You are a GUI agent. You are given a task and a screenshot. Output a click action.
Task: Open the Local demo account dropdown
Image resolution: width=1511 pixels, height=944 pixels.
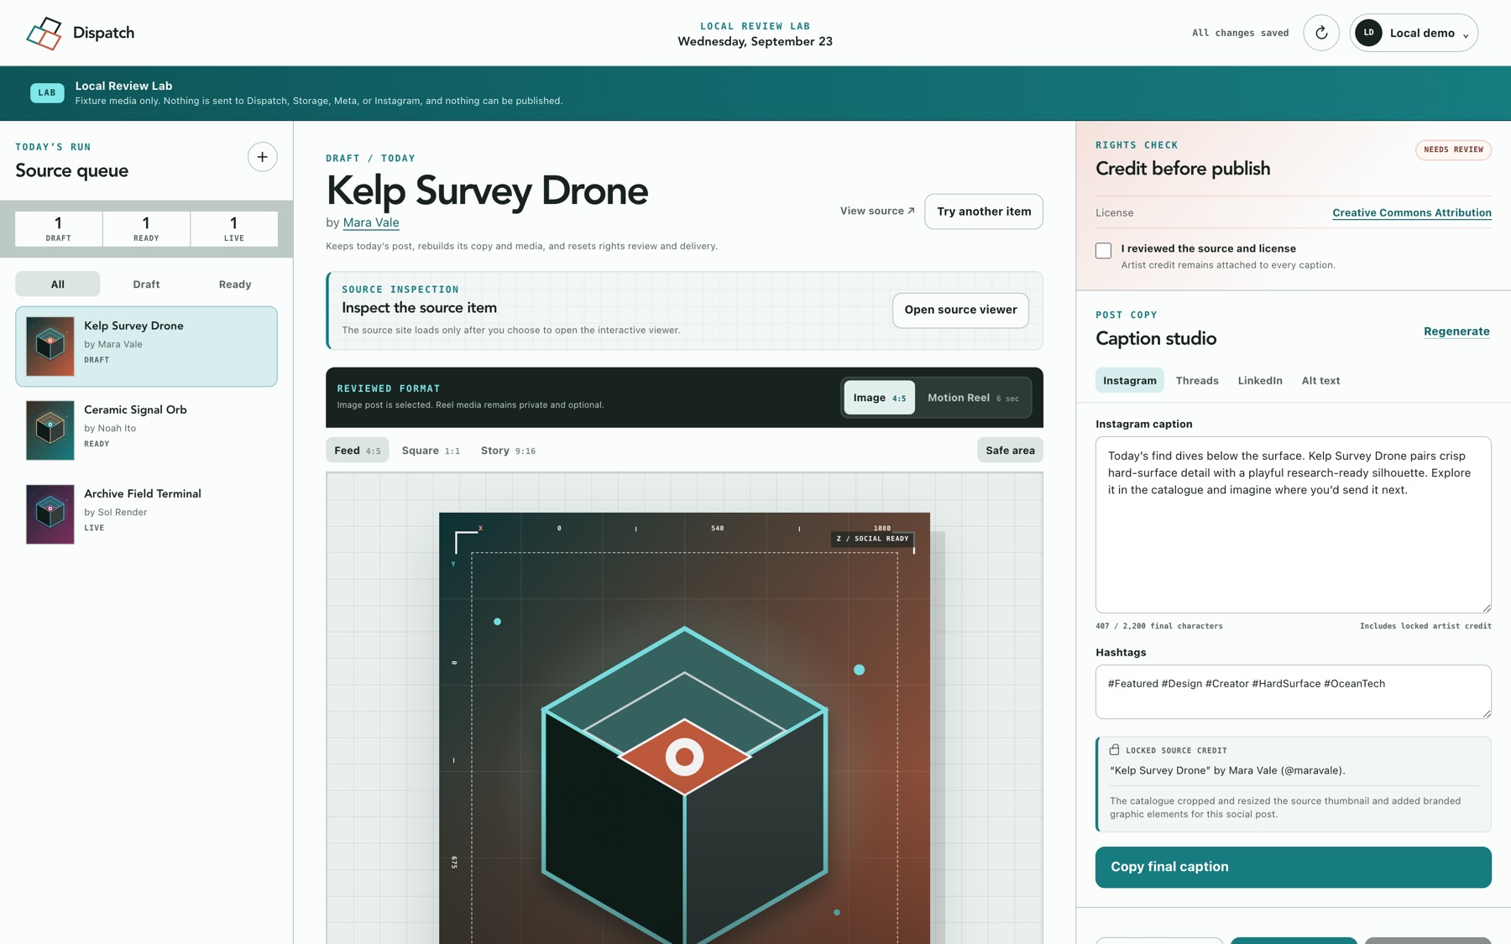(x=1414, y=33)
